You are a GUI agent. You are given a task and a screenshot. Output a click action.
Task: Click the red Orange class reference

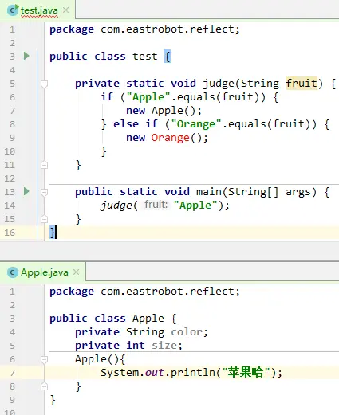pos(170,138)
